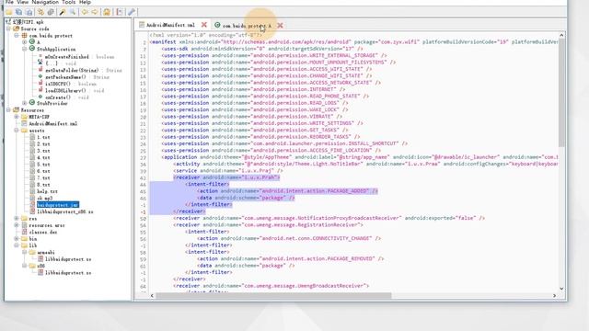Click the horizontal scrollbar right arrow
The height and width of the screenshot is (331, 589).
(554, 296)
